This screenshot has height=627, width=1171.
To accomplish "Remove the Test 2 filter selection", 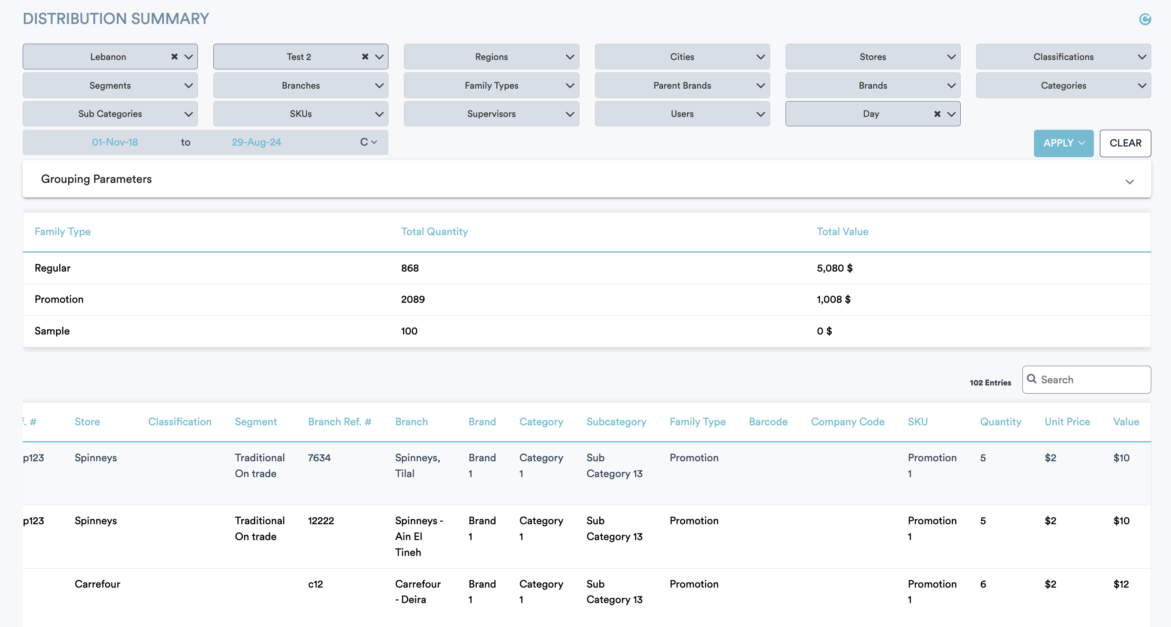I will 364,57.
